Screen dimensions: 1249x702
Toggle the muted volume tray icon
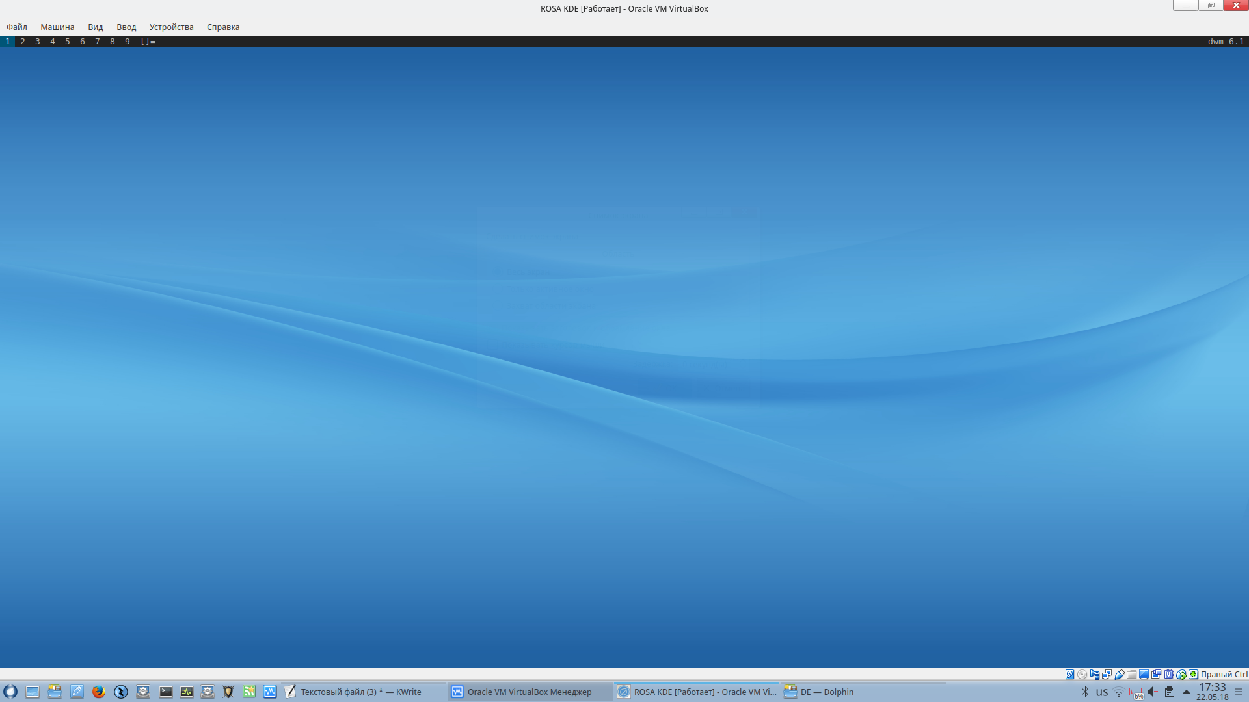pos(1153,692)
